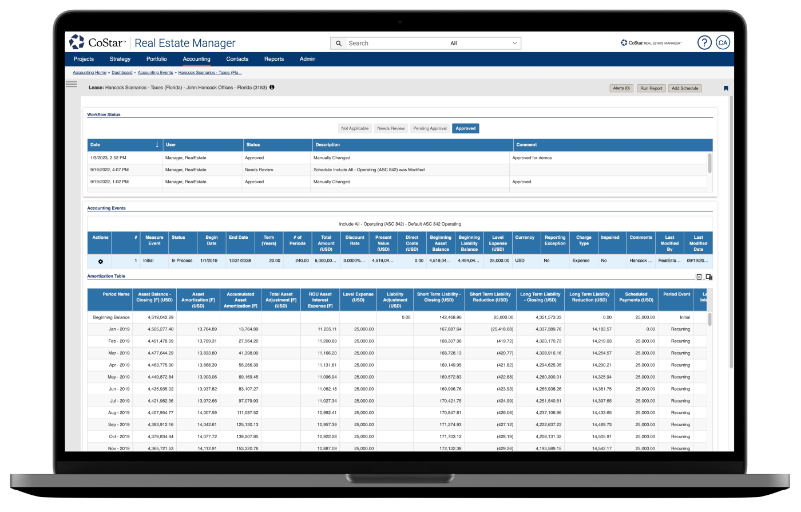The image size is (801, 512).
Task: Click the Add Schedule button
Action: coord(685,88)
